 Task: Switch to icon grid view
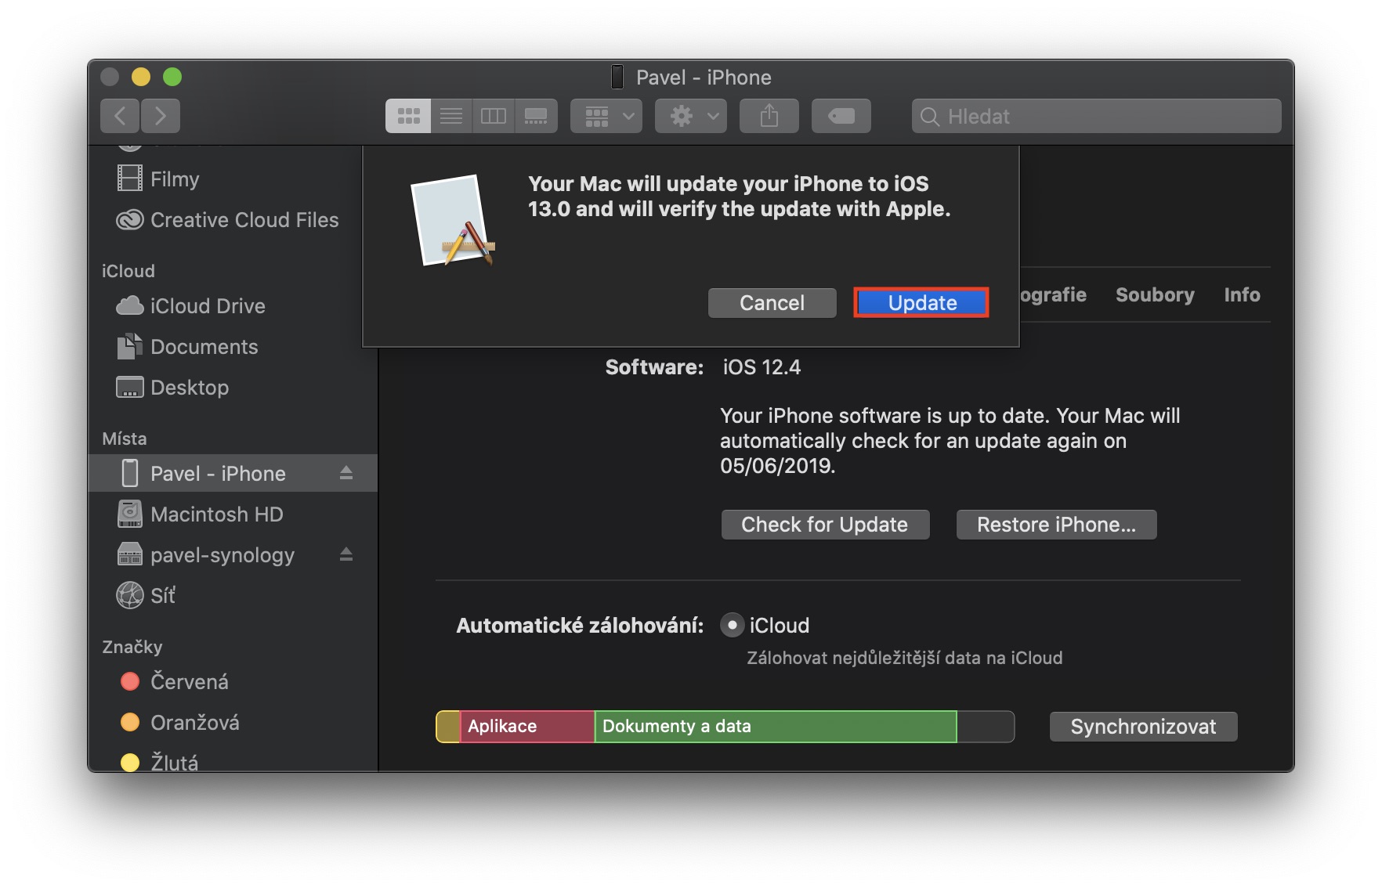coord(408,117)
